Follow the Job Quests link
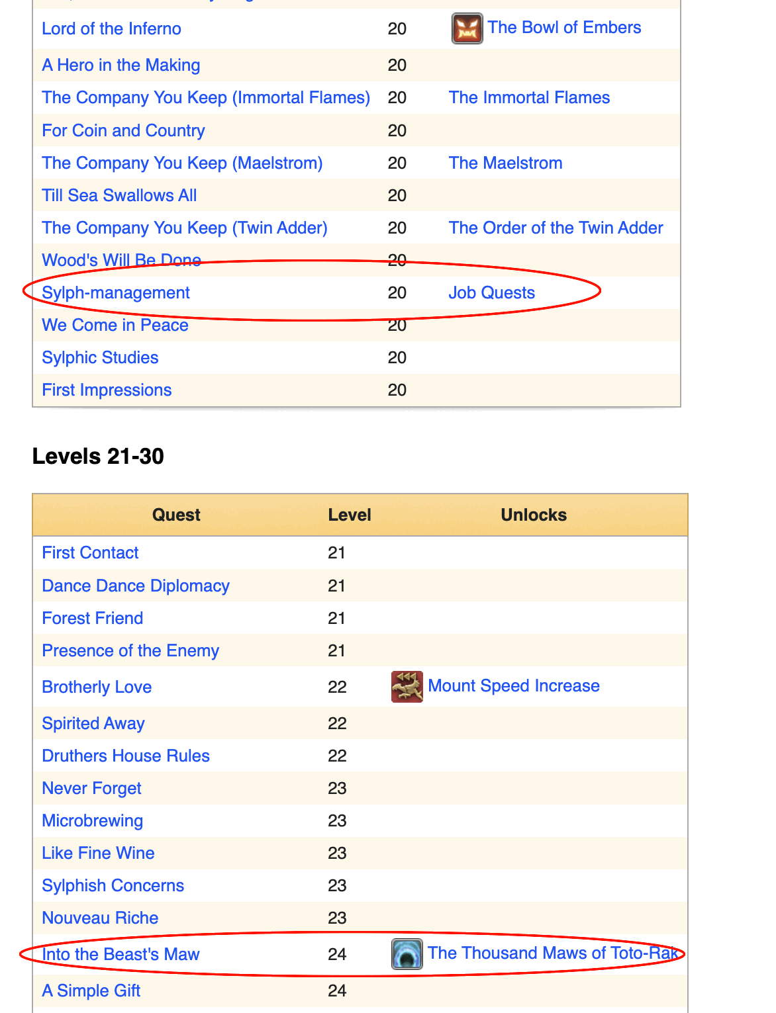Screen dimensions: 776x1013 coord(491,292)
